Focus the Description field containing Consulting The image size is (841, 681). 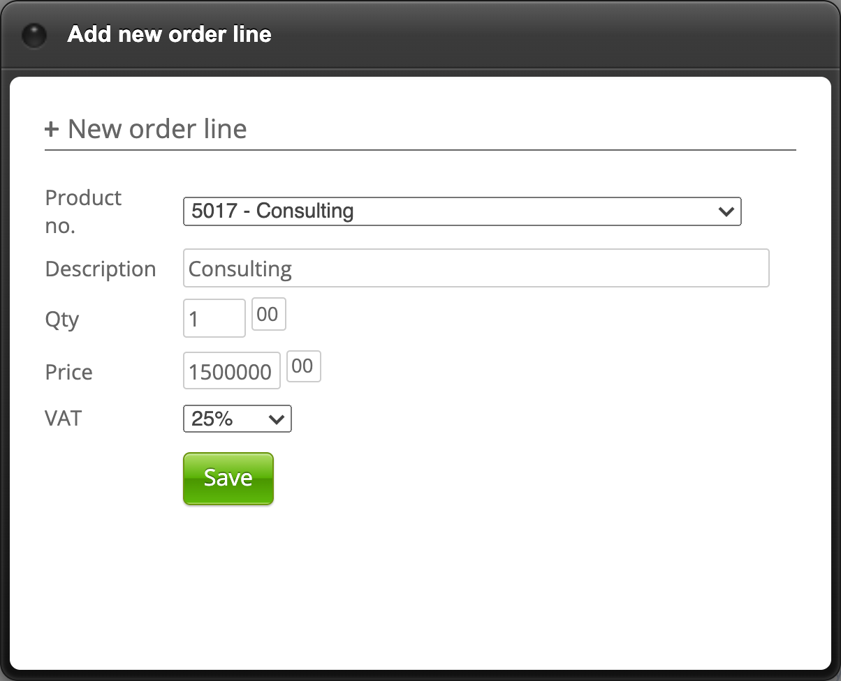(476, 269)
